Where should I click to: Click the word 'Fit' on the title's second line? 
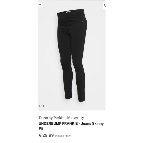point(41,129)
